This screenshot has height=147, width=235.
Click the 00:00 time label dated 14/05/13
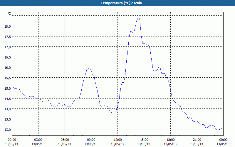[x=223, y=140]
